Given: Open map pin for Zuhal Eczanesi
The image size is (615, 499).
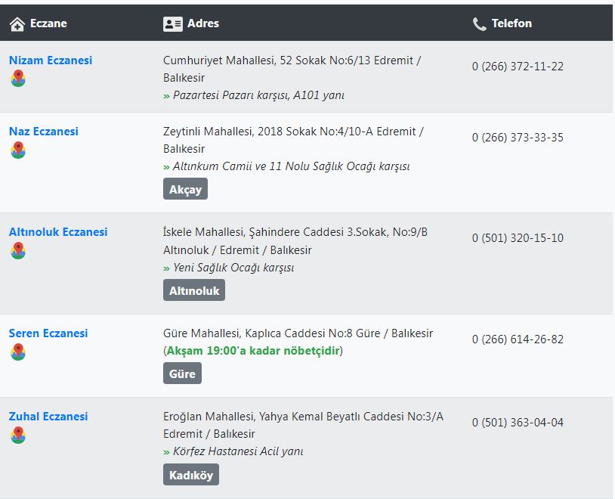Looking at the screenshot, I should (x=18, y=435).
